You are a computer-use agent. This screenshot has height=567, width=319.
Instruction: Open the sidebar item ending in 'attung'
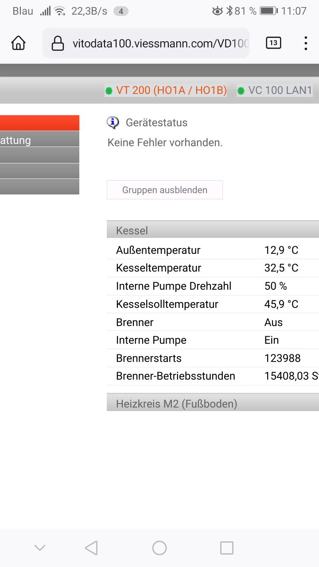click(39, 139)
